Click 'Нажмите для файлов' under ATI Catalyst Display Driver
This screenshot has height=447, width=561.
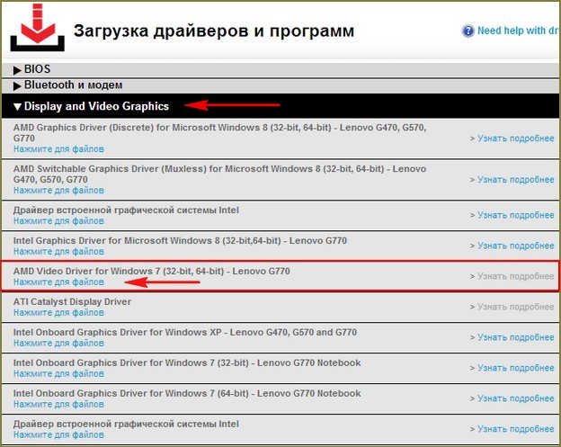pos(58,313)
